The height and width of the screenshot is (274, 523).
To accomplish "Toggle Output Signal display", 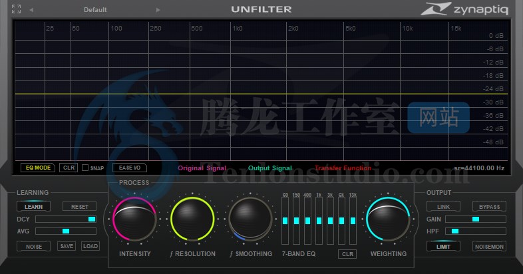I will pos(270,168).
